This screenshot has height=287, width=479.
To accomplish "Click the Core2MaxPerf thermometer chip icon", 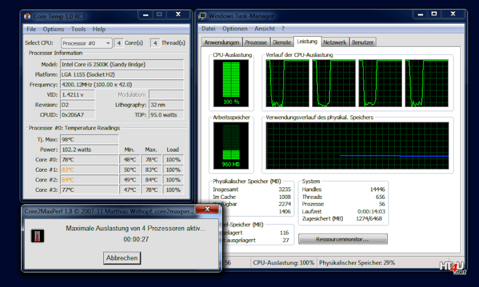I will coord(38,236).
